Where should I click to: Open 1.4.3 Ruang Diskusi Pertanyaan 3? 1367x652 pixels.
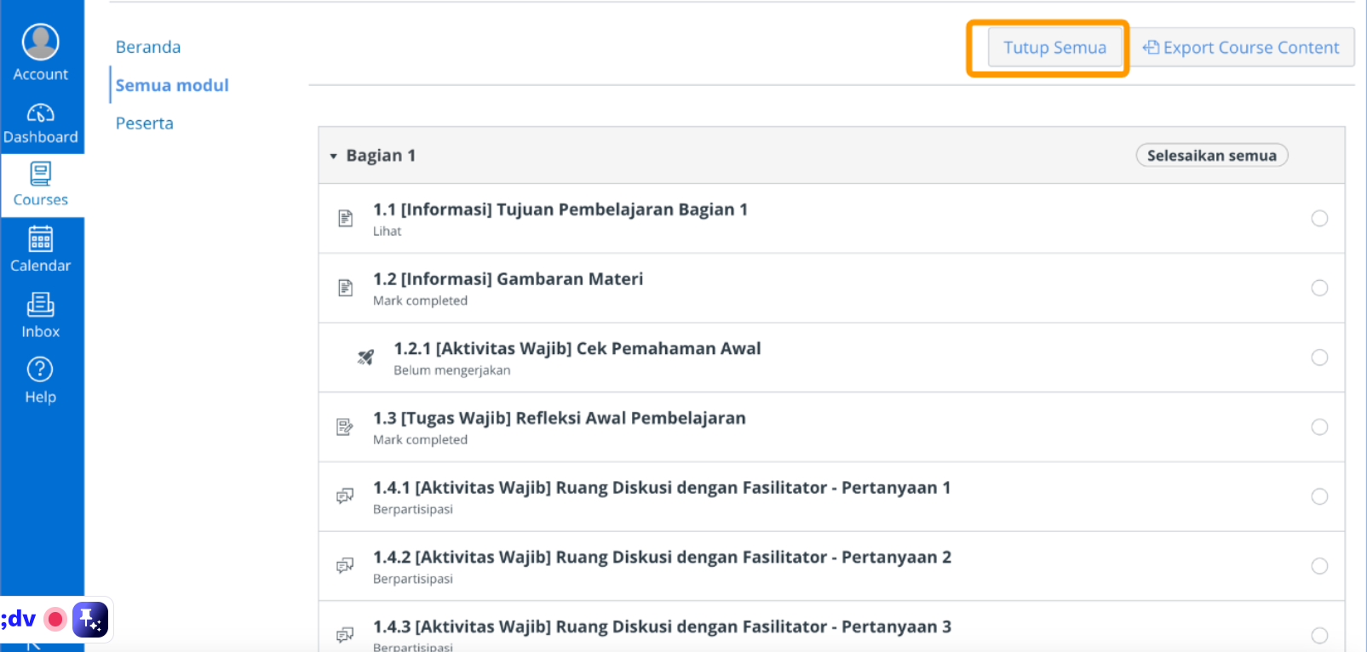tap(662, 627)
